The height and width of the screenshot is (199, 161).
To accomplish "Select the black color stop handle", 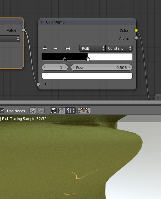I will point(65,59).
